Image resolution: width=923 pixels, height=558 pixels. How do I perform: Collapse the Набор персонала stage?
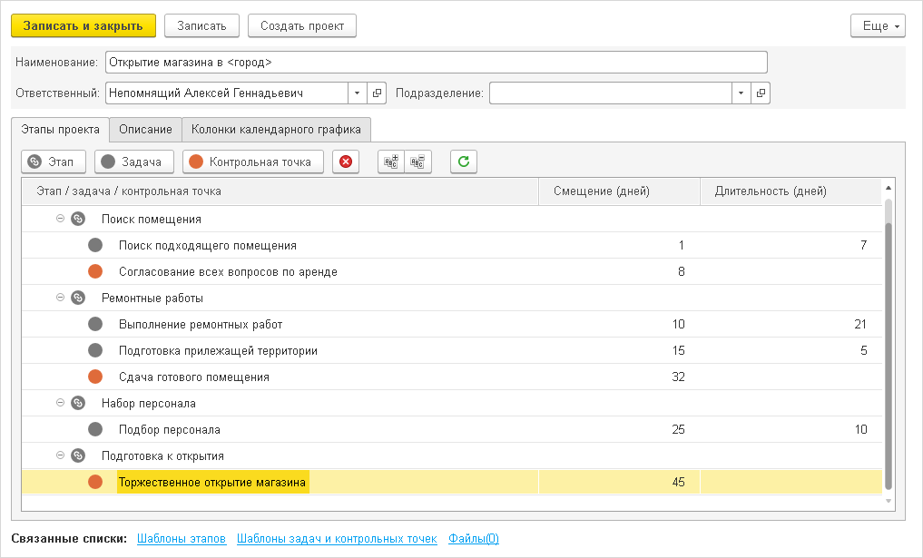[x=61, y=403]
